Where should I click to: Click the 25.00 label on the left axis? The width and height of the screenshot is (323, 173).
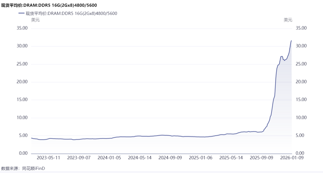click(22, 64)
